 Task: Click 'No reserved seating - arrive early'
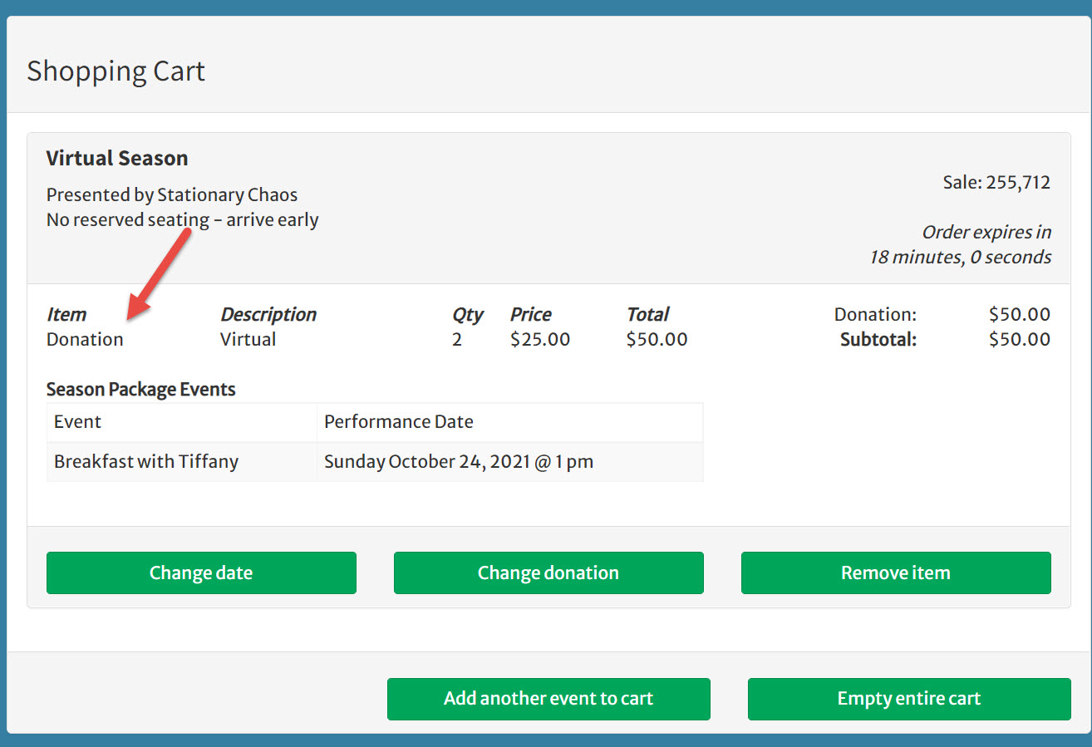point(183,220)
